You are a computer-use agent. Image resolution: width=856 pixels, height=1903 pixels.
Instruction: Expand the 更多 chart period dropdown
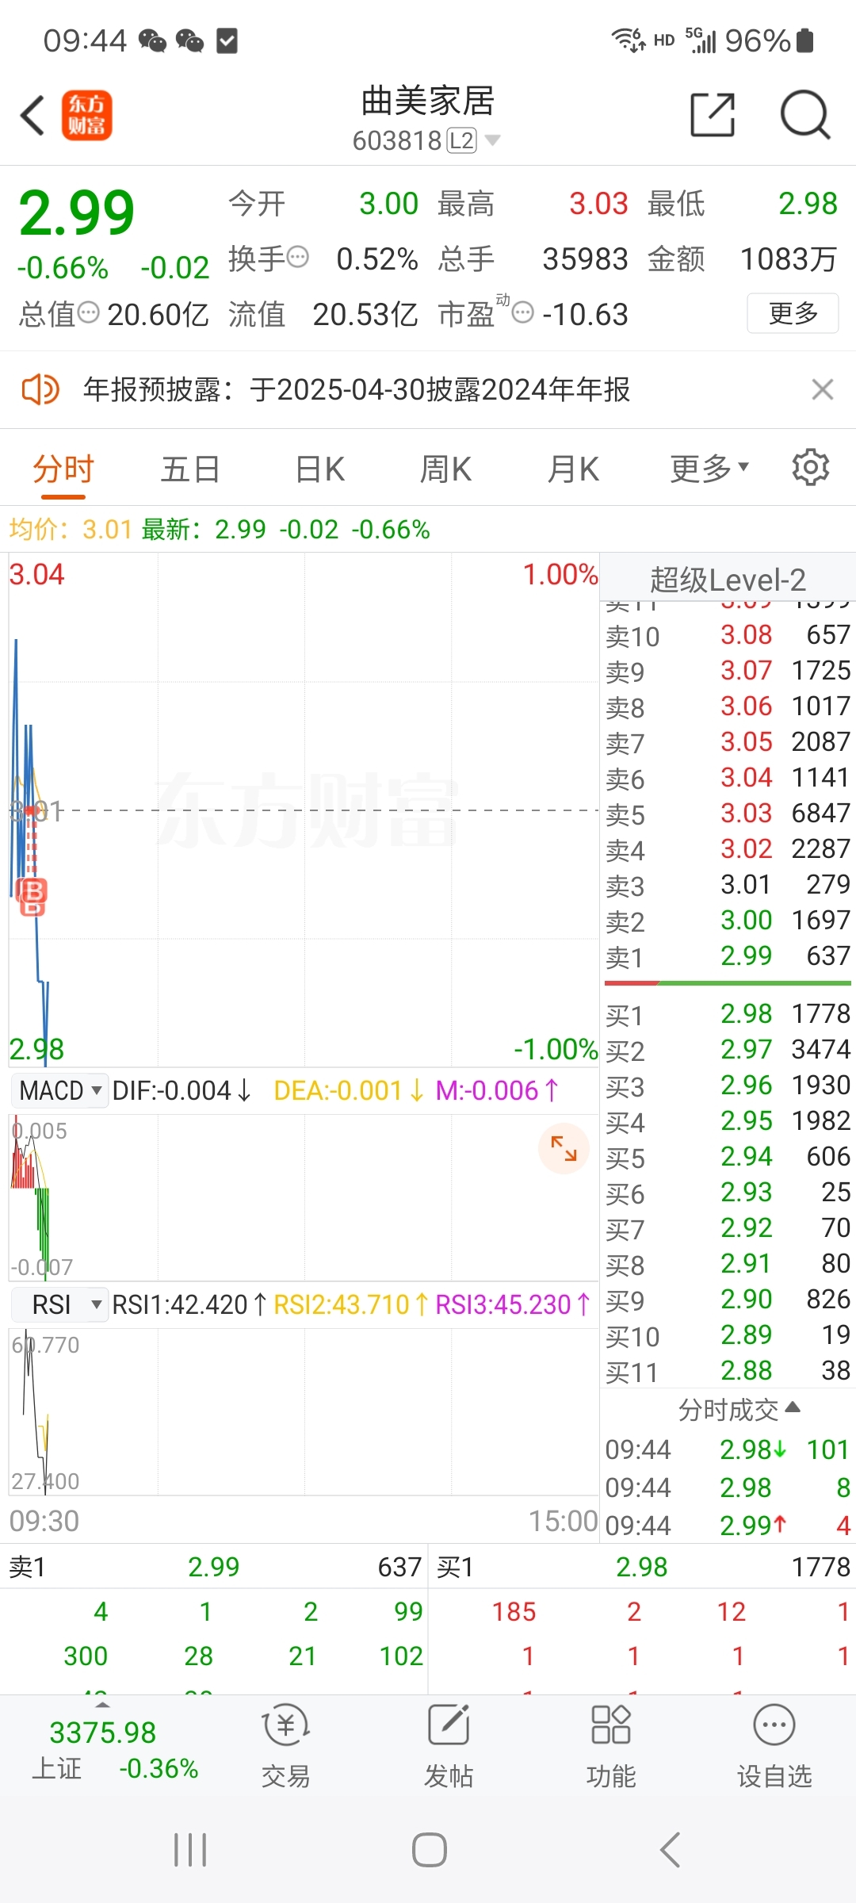pyautogui.click(x=709, y=469)
